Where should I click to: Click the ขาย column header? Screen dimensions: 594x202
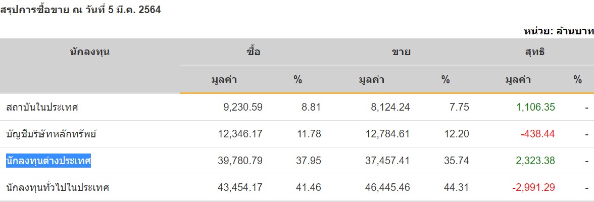[x=401, y=52]
